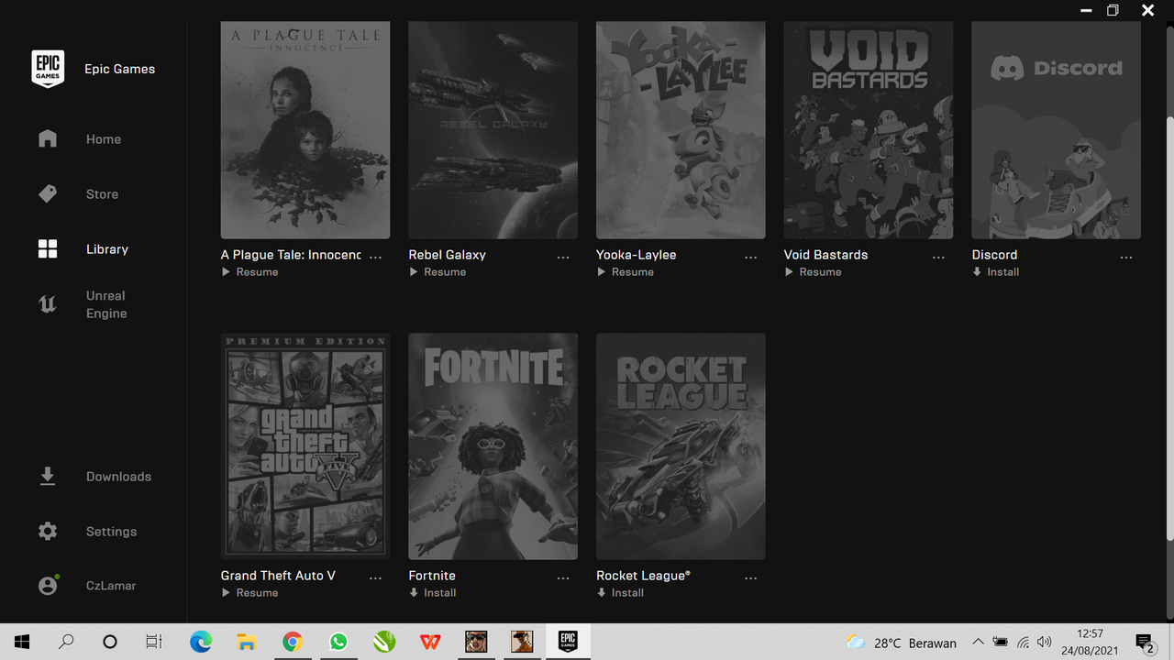Click the Epic Games taskbar icon
1174x660 pixels.
tap(568, 642)
